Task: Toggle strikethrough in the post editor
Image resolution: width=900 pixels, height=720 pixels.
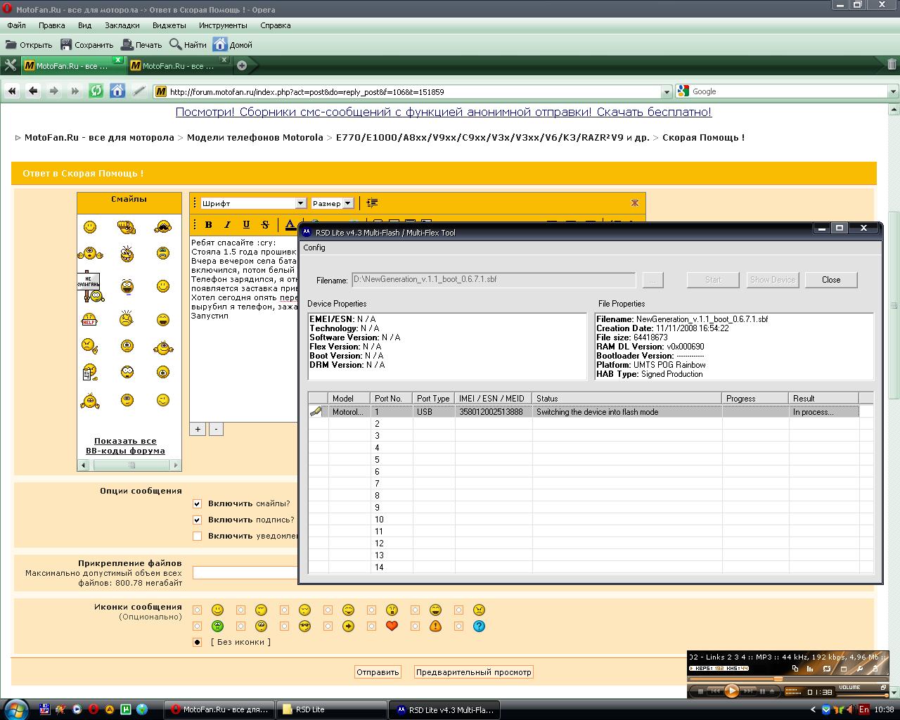Action: click(x=265, y=224)
